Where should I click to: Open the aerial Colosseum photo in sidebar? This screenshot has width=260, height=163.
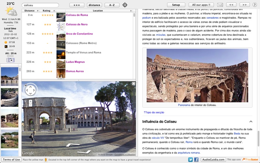coord(10,97)
